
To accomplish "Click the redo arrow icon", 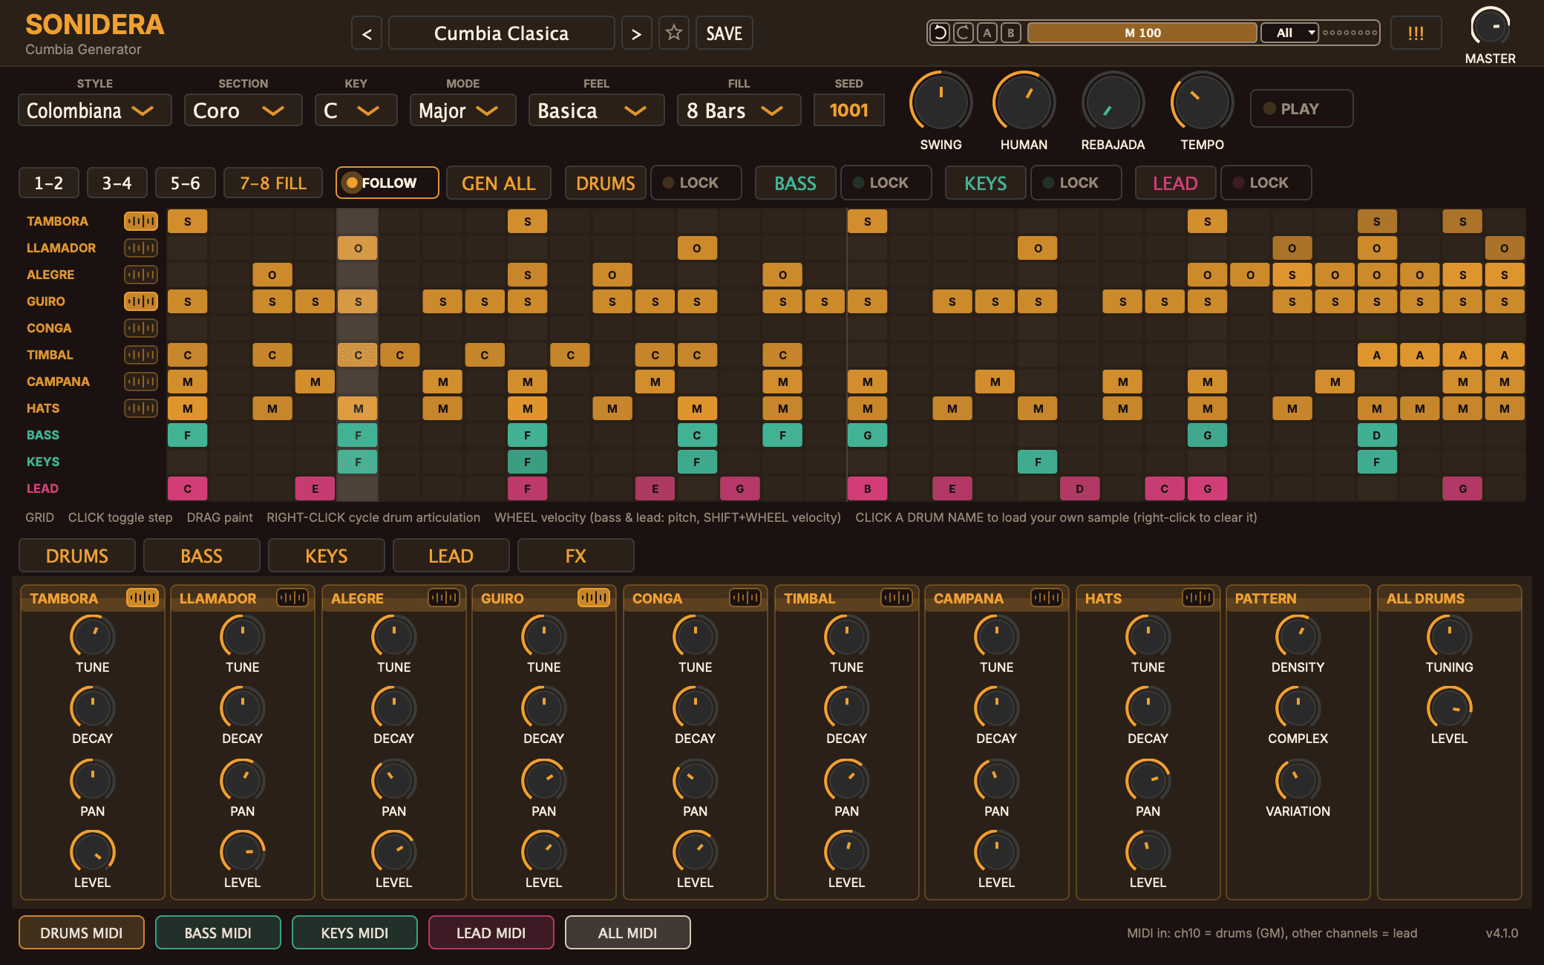I will point(964,33).
